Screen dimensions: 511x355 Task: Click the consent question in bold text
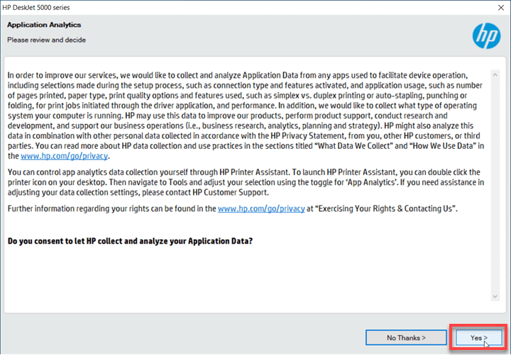click(x=130, y=241)
